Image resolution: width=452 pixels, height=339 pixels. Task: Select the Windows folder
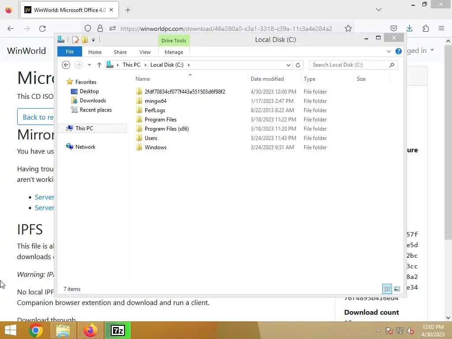155,147
